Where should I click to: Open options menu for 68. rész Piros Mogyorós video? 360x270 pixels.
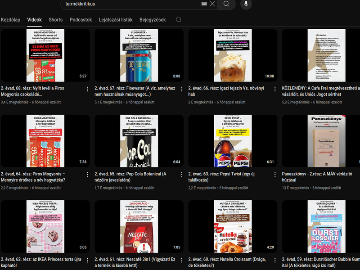87,89
